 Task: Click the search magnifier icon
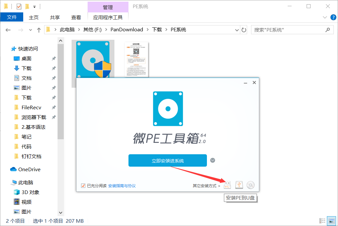click(328, 30)
